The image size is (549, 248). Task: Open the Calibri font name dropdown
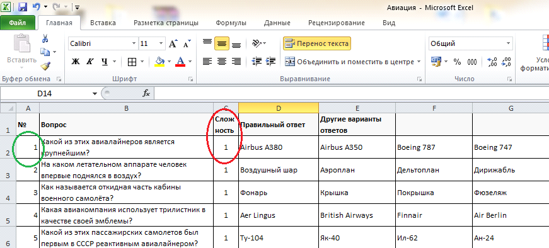click(x=134, y=43)
